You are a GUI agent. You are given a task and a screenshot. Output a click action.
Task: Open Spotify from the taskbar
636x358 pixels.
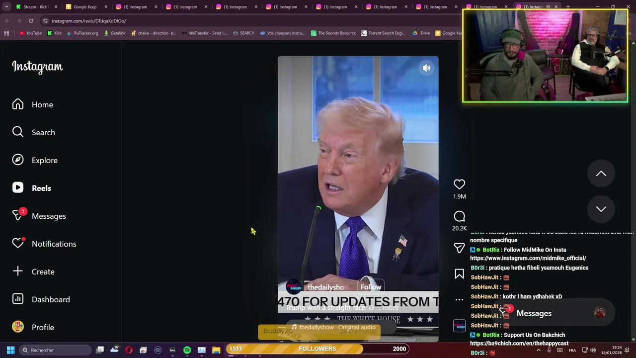pyautogui.click(x=187, y=350)
